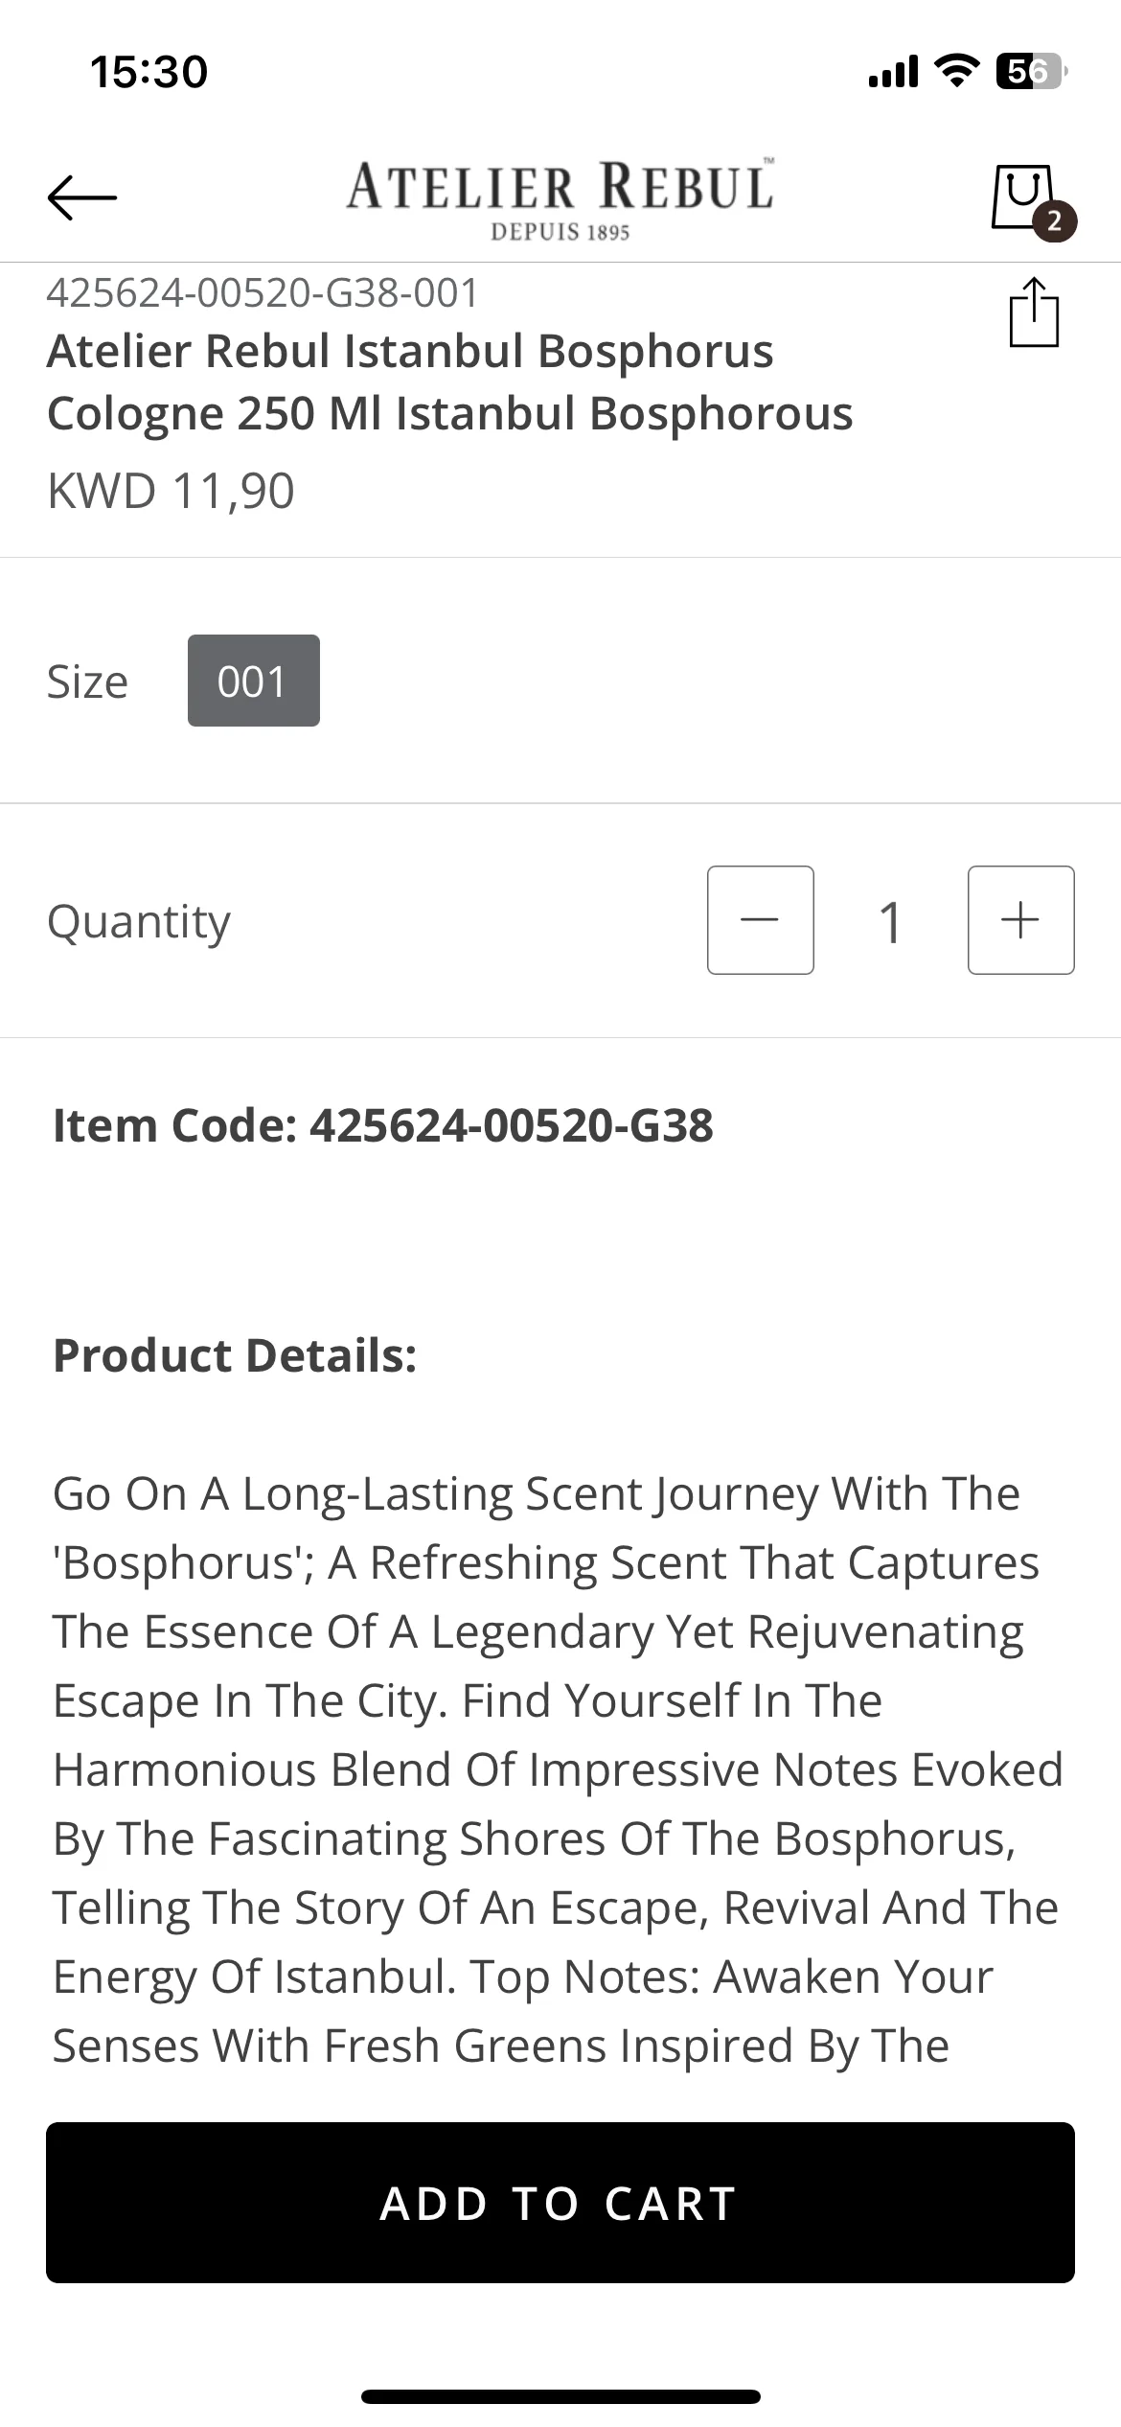The height and width of the screenshot is (2427, 1121).
Task: Decrease quantity with minus button
Action: pyautogui.click(x=760, y=920)
